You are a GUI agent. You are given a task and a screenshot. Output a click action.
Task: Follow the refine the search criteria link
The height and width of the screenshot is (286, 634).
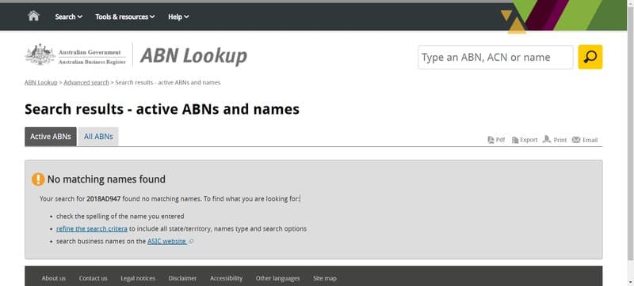click(92, 229)
